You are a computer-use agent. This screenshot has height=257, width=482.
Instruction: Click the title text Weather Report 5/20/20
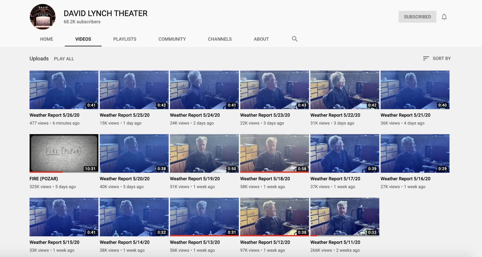pos(125,179)
